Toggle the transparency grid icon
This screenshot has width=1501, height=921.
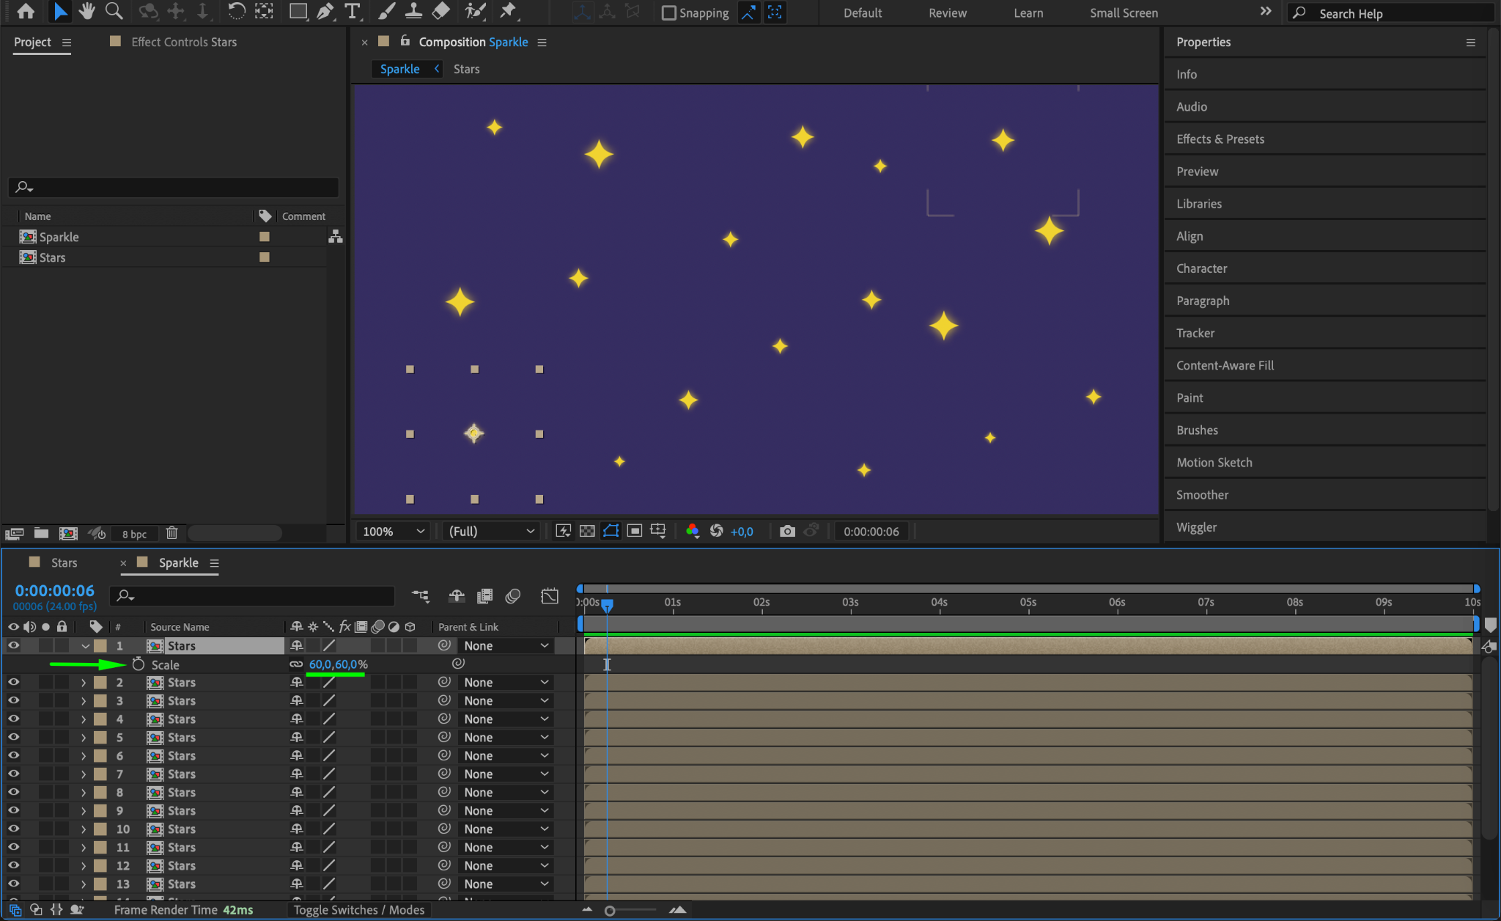(587, 531)
